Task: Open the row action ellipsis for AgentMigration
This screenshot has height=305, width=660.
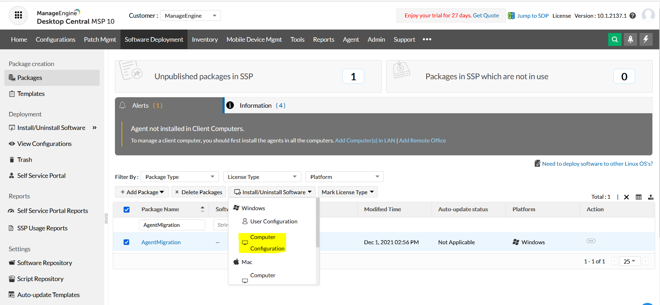Action: 591,241
